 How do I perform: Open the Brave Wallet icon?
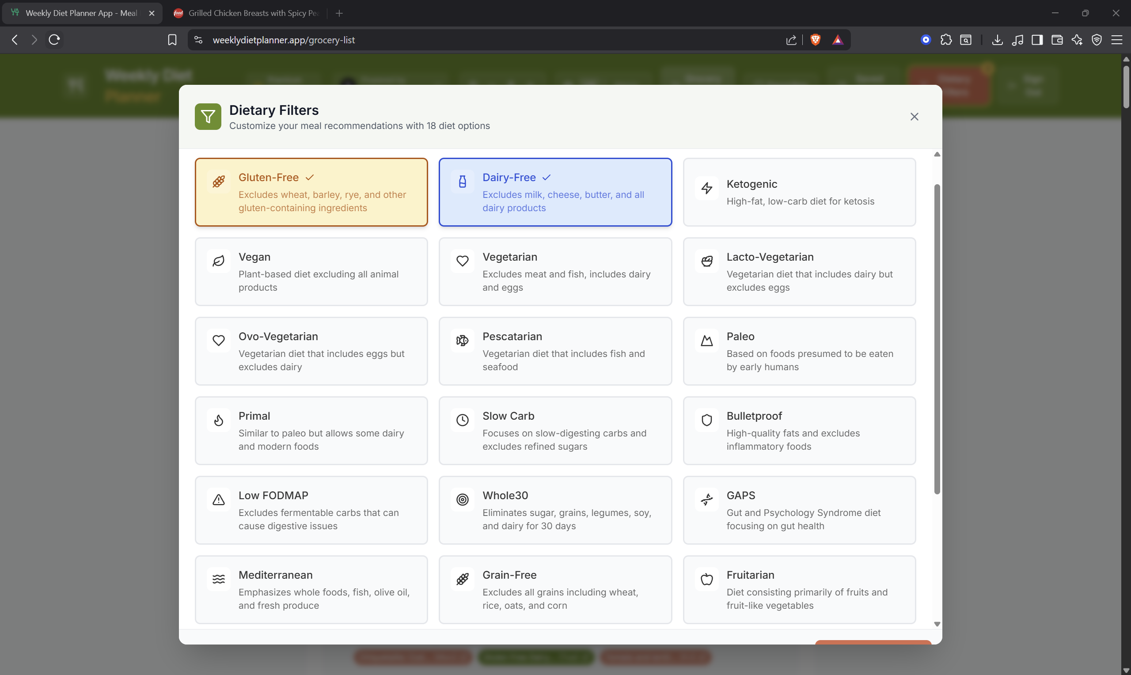coord(1057,40)
